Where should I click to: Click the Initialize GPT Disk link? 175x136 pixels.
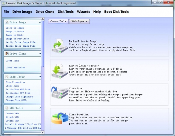18,93
